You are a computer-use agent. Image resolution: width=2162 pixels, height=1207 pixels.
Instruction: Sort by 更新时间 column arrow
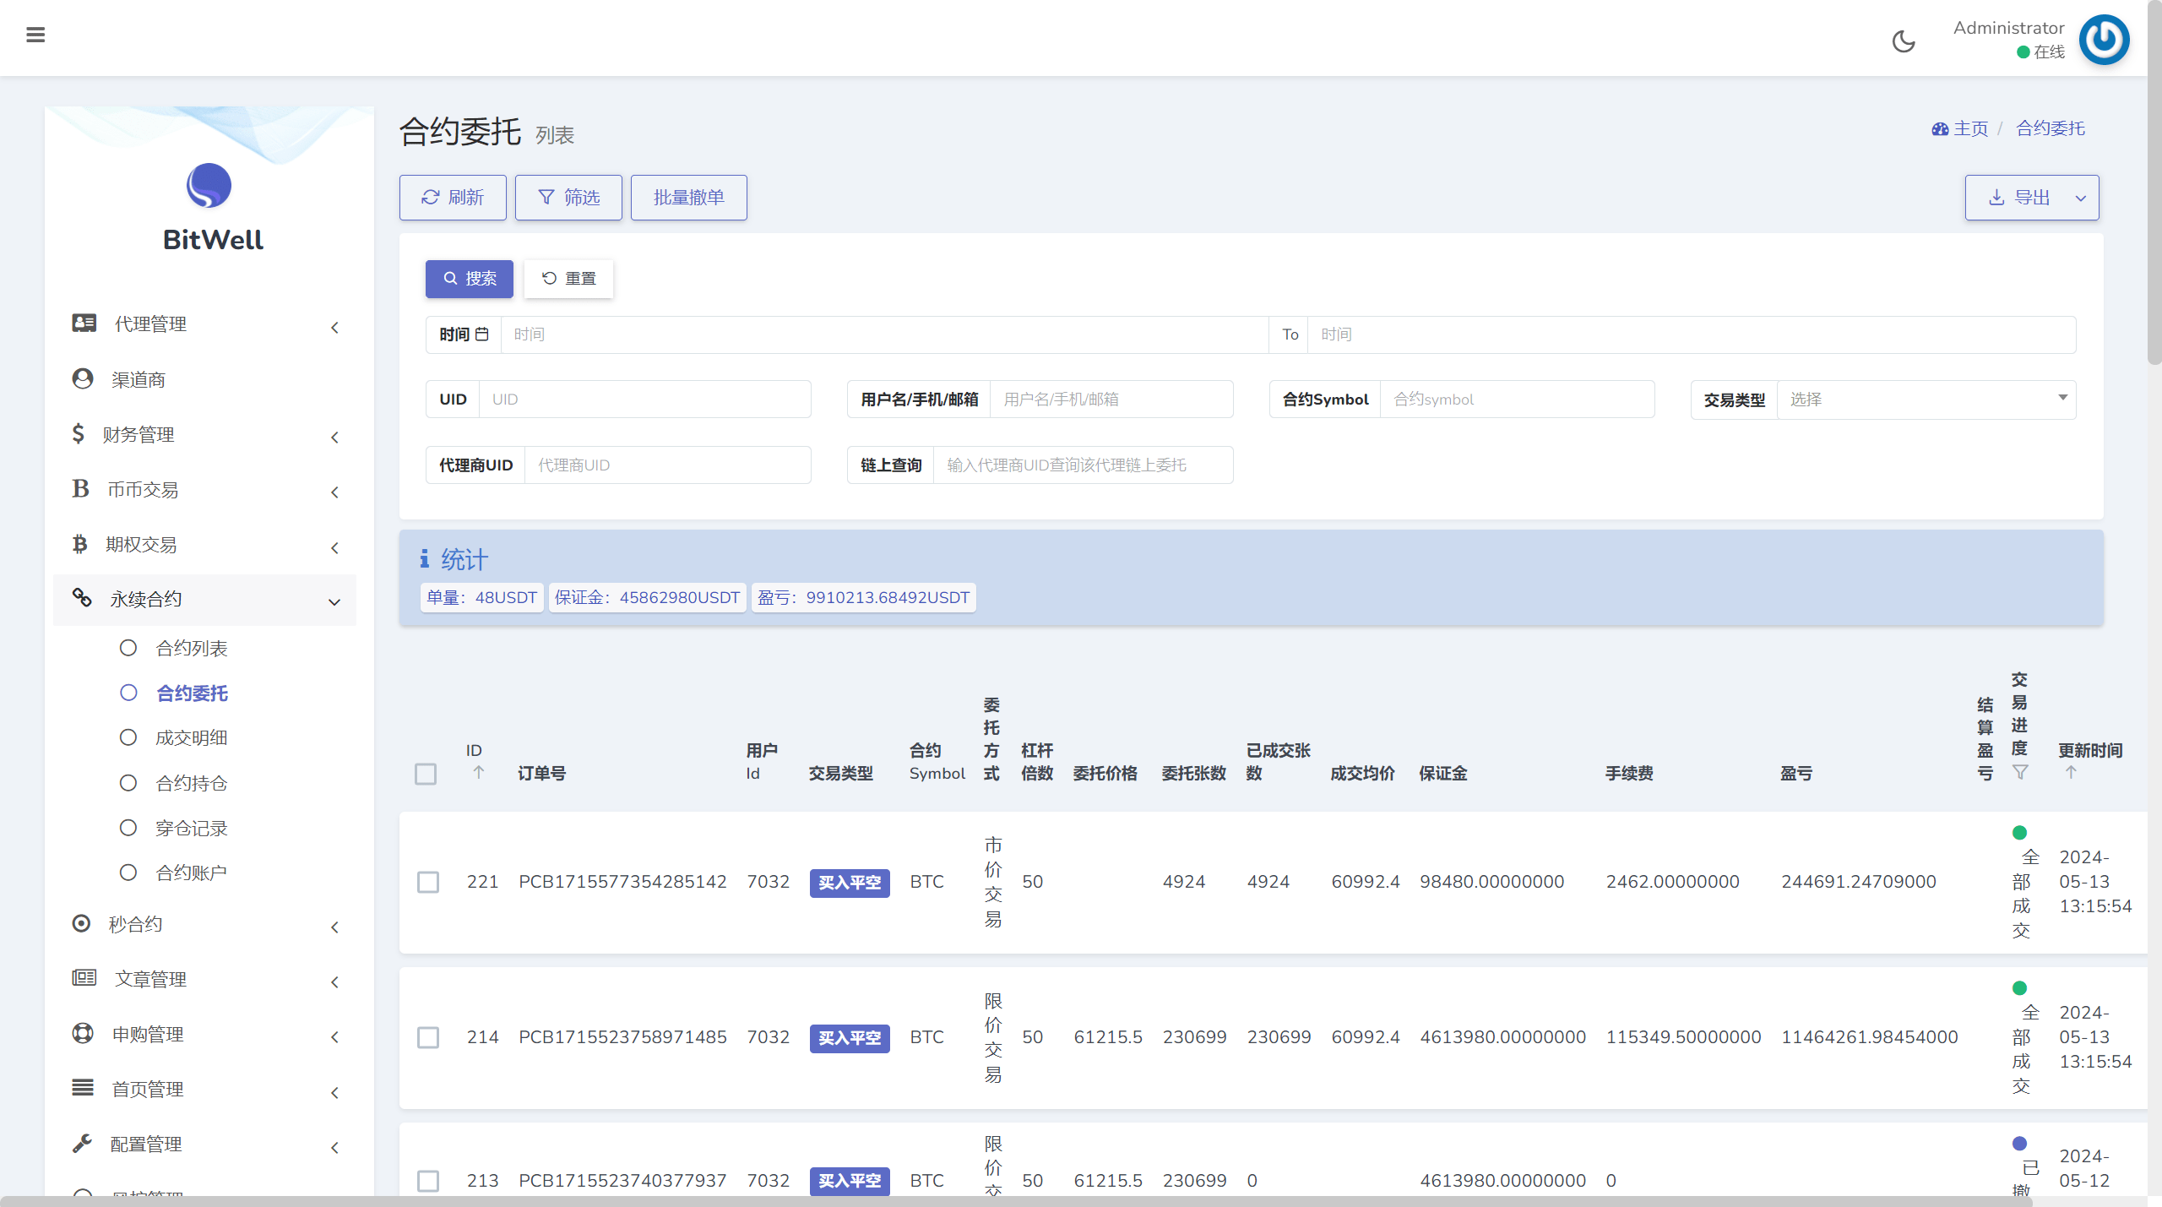(x=2071, y=772)
